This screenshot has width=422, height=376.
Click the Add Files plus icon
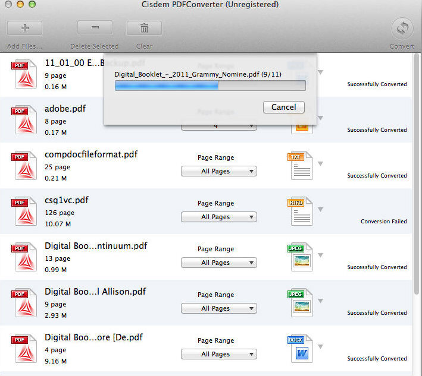click(25, 28)
